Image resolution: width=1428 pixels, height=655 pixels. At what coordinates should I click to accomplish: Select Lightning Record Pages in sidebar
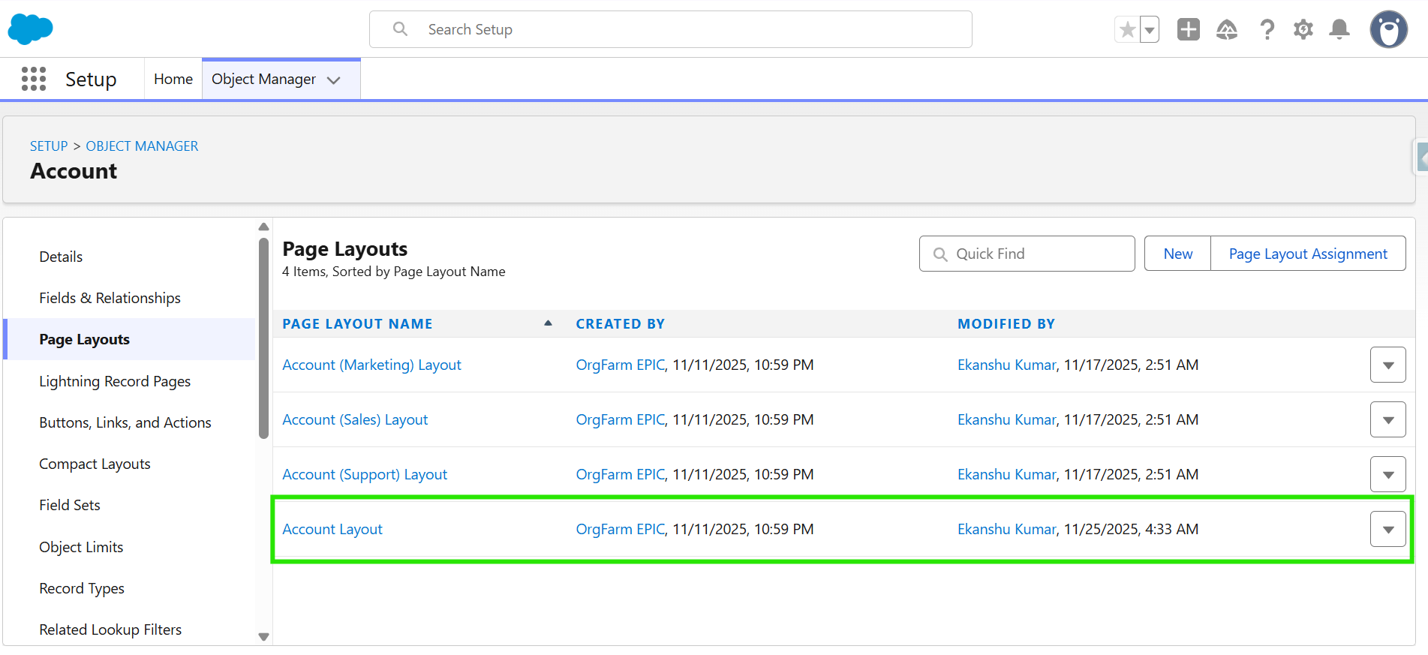click(115, 381)
